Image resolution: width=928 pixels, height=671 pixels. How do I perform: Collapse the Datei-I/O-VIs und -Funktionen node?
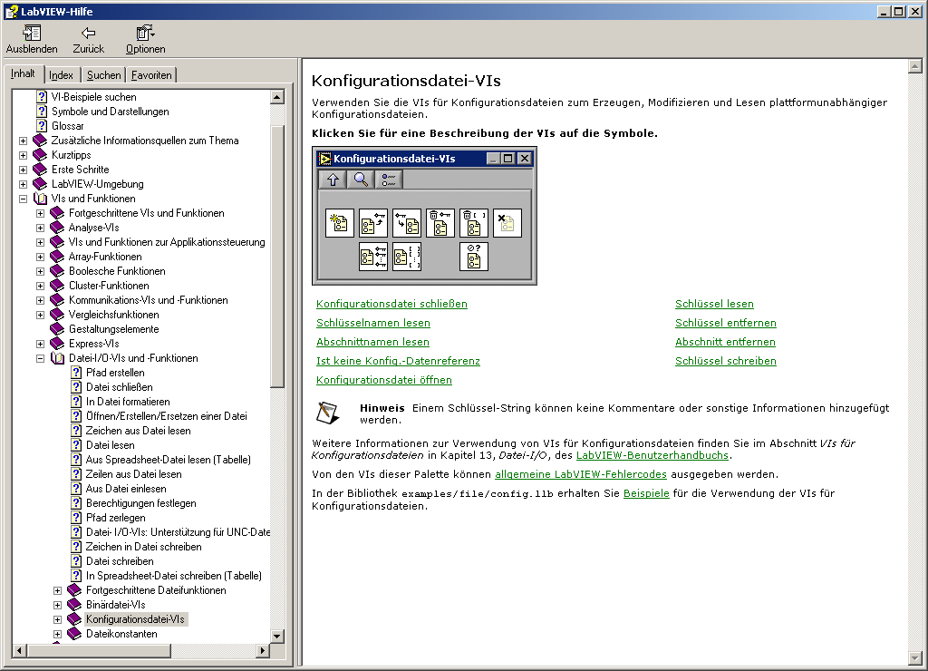tap(40, 358)
